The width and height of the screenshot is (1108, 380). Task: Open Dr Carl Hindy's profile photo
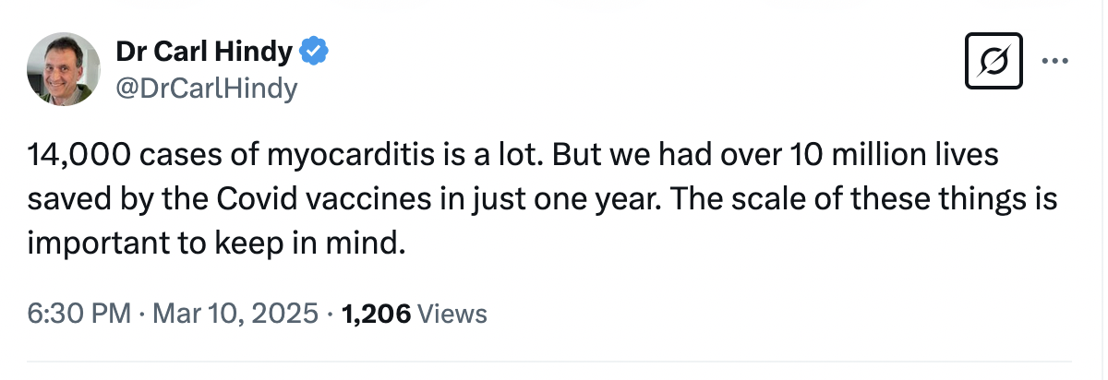click(63, 70)
